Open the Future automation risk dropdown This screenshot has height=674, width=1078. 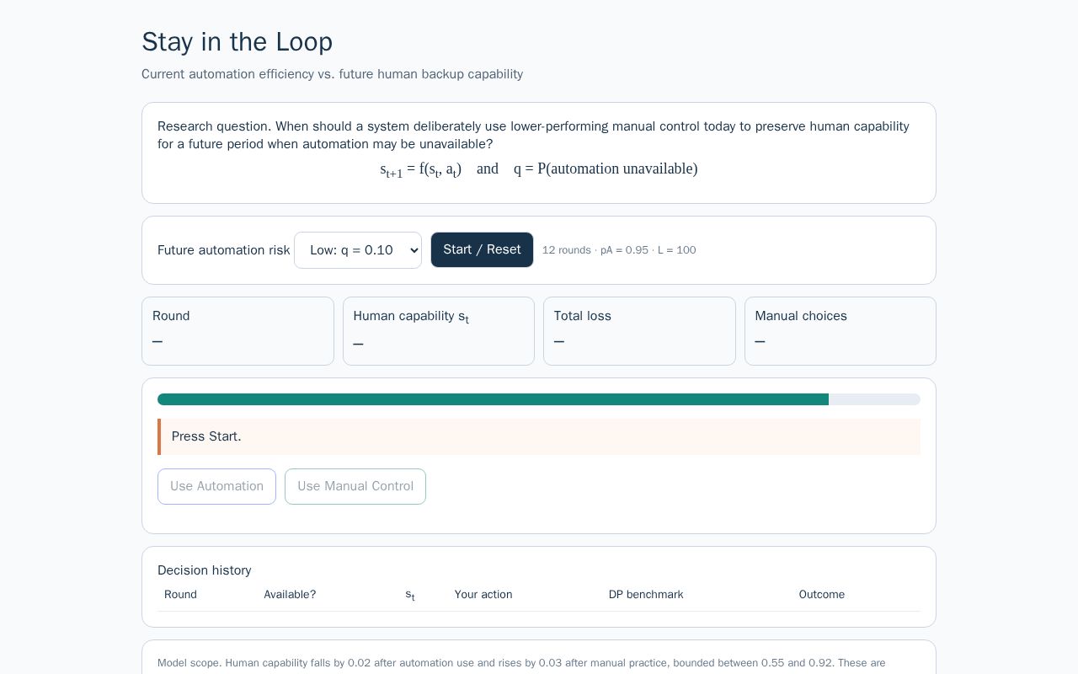(358, 250)
